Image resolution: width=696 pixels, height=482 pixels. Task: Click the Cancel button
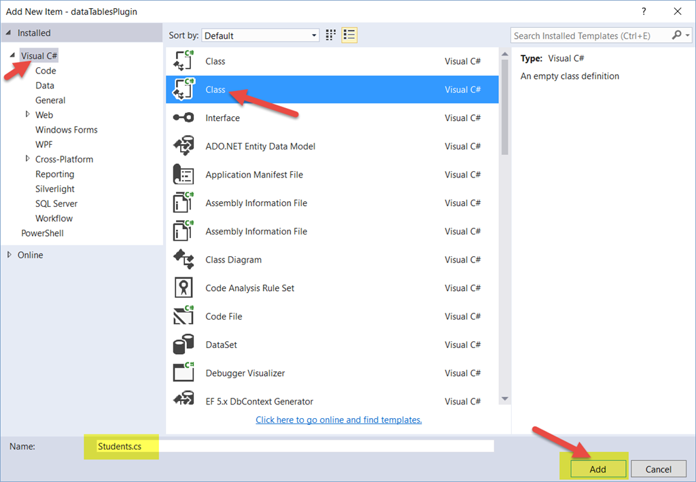(658, 468)
